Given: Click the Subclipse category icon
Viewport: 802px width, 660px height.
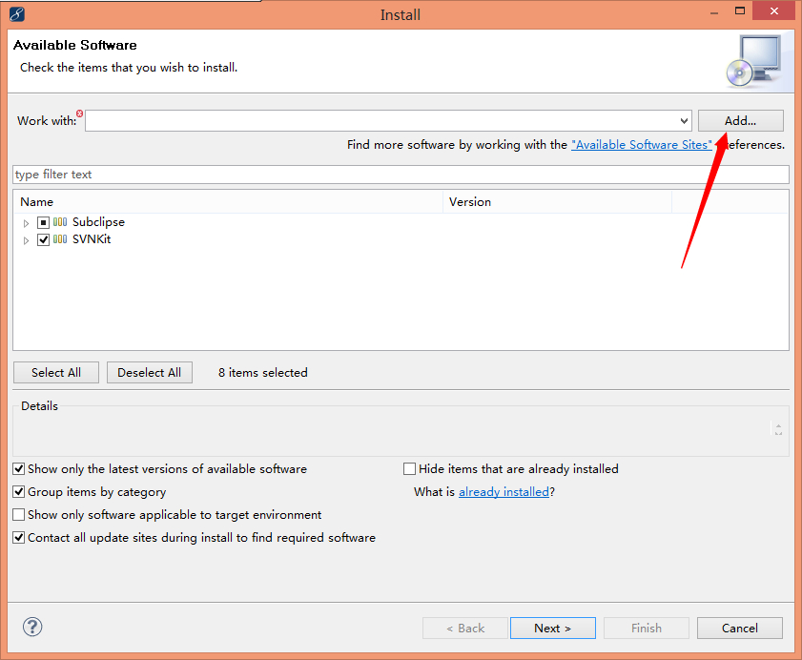Looking at the screenshot, I should click(60, 222).
